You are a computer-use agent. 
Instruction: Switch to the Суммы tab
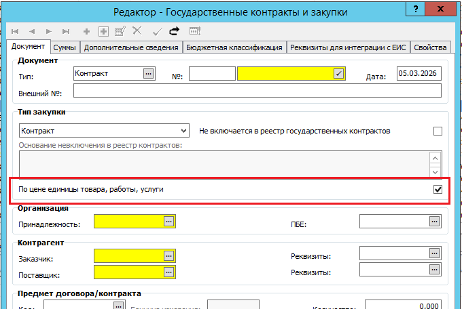point(65,47)
